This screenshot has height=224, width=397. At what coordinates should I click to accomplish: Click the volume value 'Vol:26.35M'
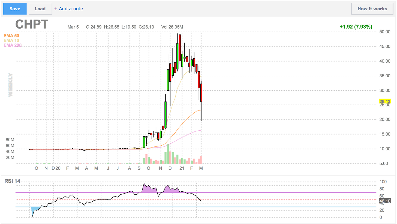coord(172,27)
